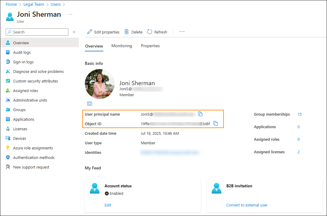The width and height of the screenshot is (327, 216).
Task: Refresh the user overview page
Action: click(157, 32)
